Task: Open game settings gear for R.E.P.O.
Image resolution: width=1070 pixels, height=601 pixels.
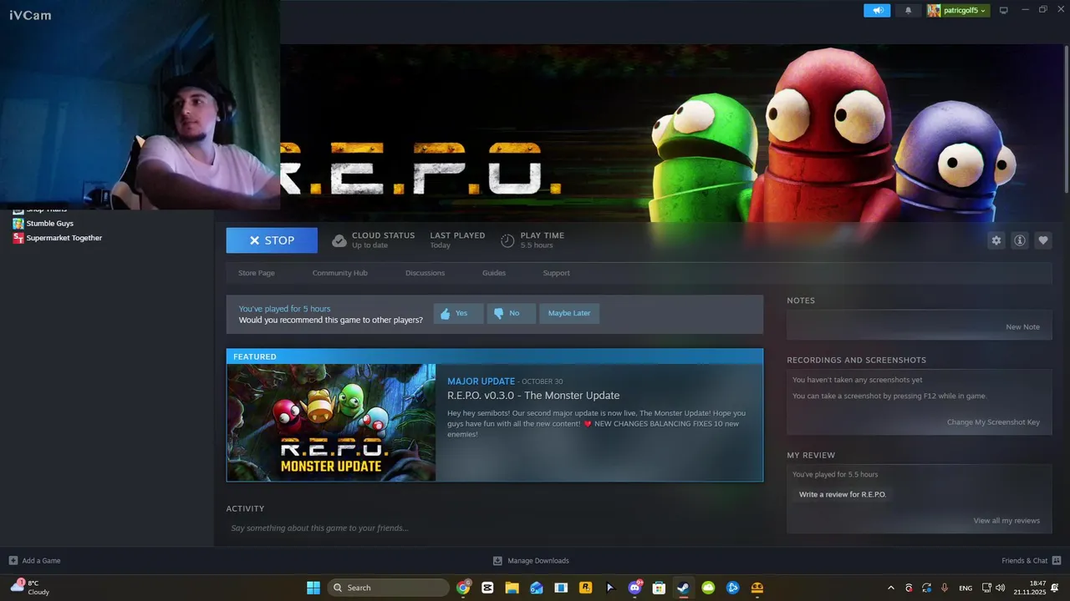Action: coord(996,240)
